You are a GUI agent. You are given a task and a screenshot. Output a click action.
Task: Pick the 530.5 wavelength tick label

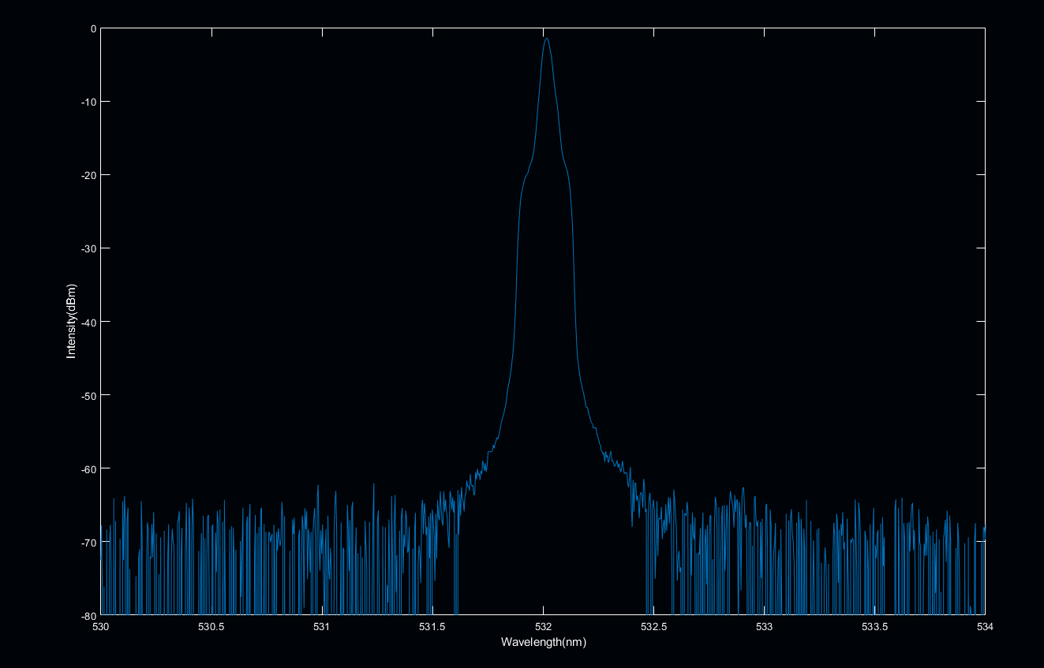point(211,627)
